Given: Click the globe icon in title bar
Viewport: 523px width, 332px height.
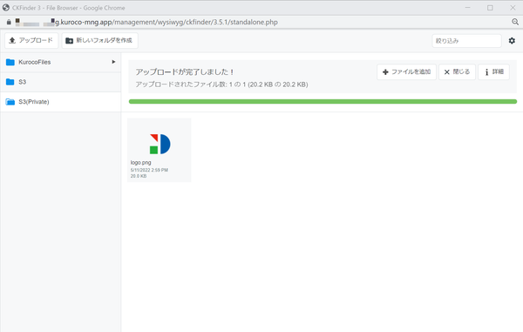Looking at the screenshot, I should [x=6, y=8].
